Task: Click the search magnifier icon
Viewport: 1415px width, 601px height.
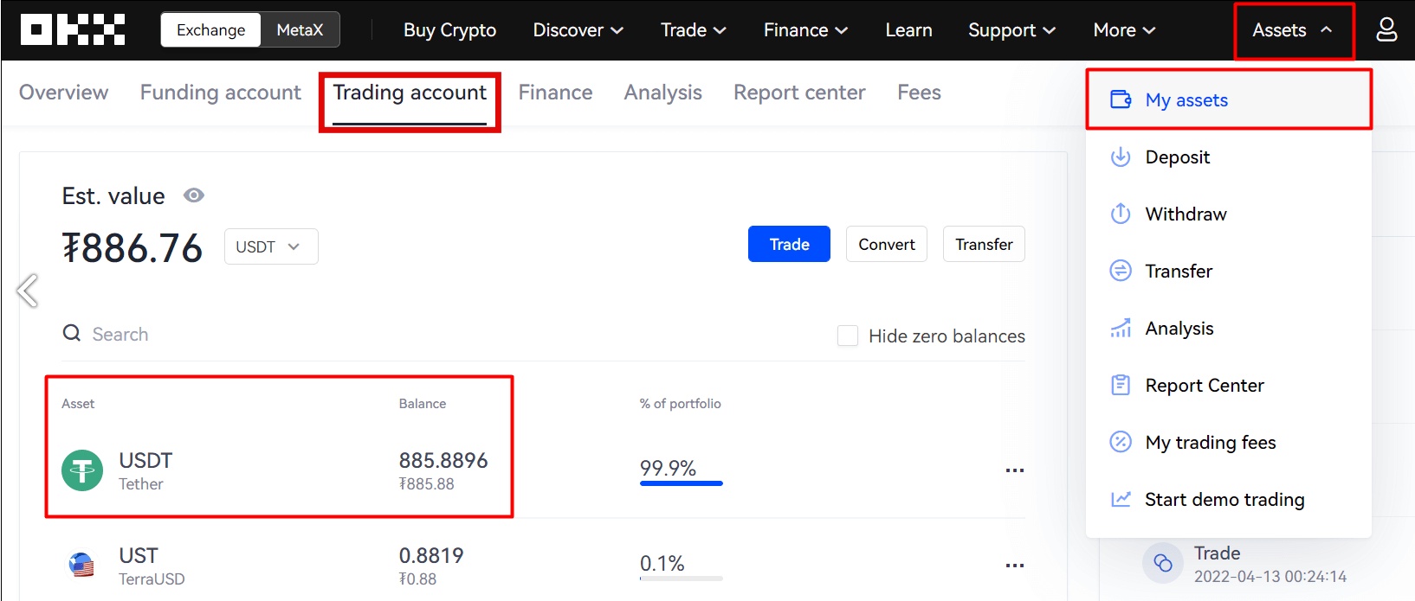Action: tap(71, 333)
